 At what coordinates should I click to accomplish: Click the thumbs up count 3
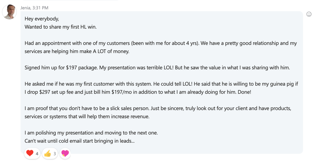click(54, 153)
